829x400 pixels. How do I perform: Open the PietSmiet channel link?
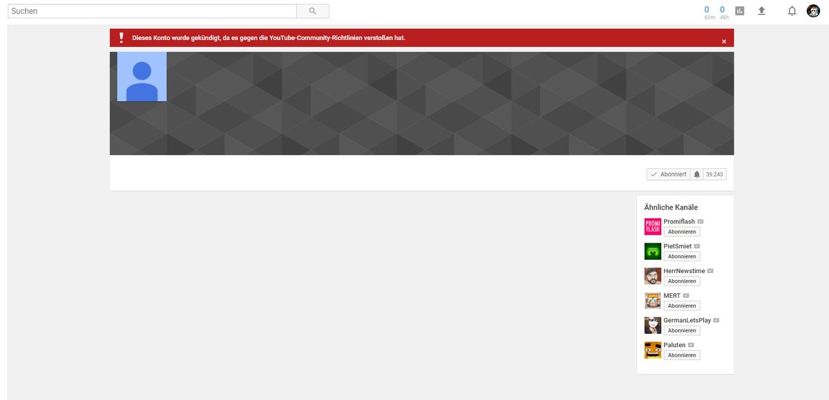[x=678, y=246]
